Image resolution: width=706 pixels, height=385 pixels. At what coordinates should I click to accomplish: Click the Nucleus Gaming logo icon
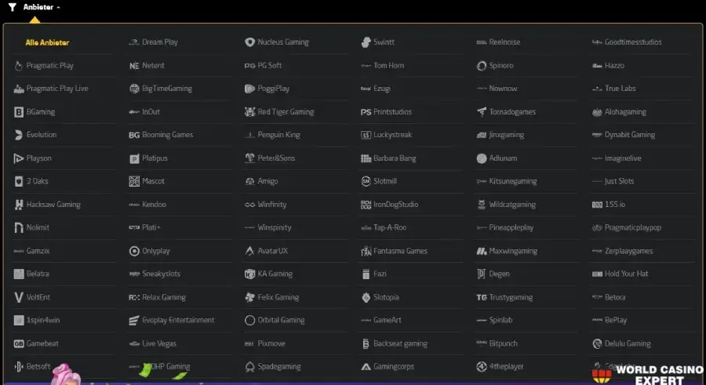coord(250,42)
